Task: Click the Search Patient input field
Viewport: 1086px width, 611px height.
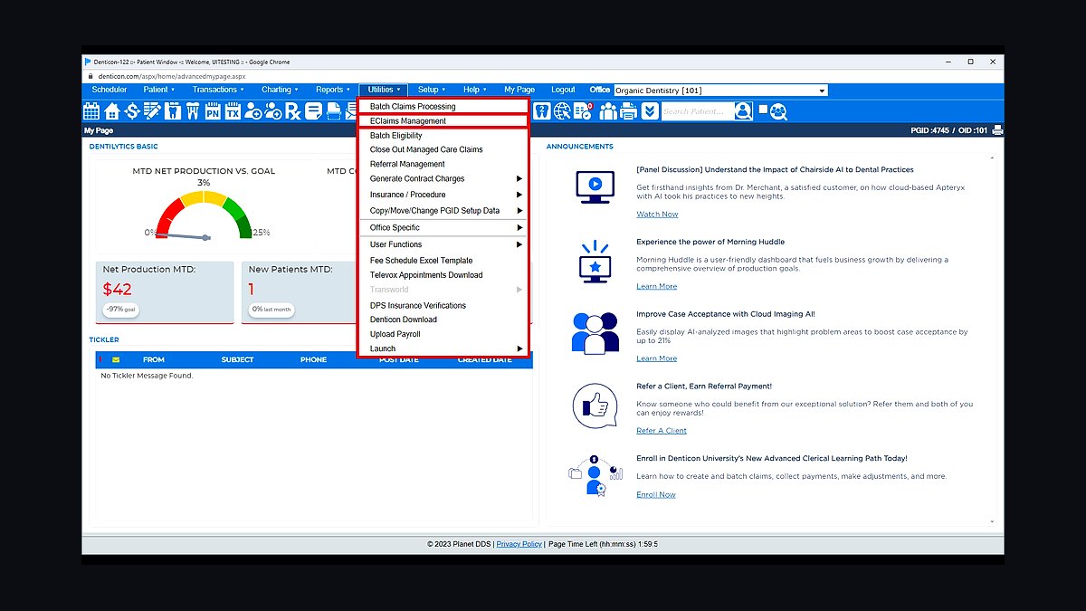Action: coord(697,111)
